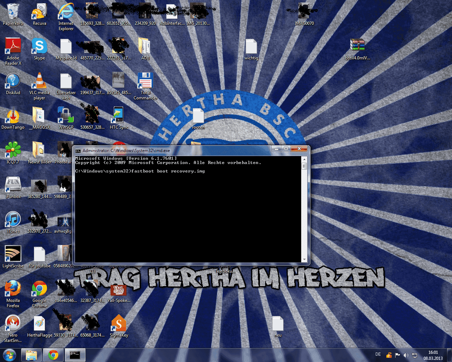Open the Papierkorb recycle bin icon
Viewport: 452px width, 362px height.
[13, 14]
